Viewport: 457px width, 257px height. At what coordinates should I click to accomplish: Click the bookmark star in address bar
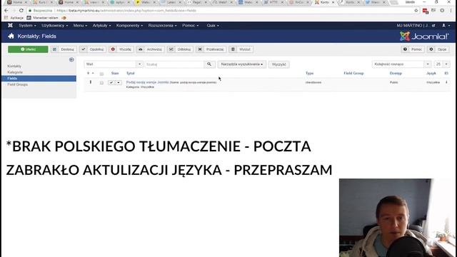(x=416, y=11)
